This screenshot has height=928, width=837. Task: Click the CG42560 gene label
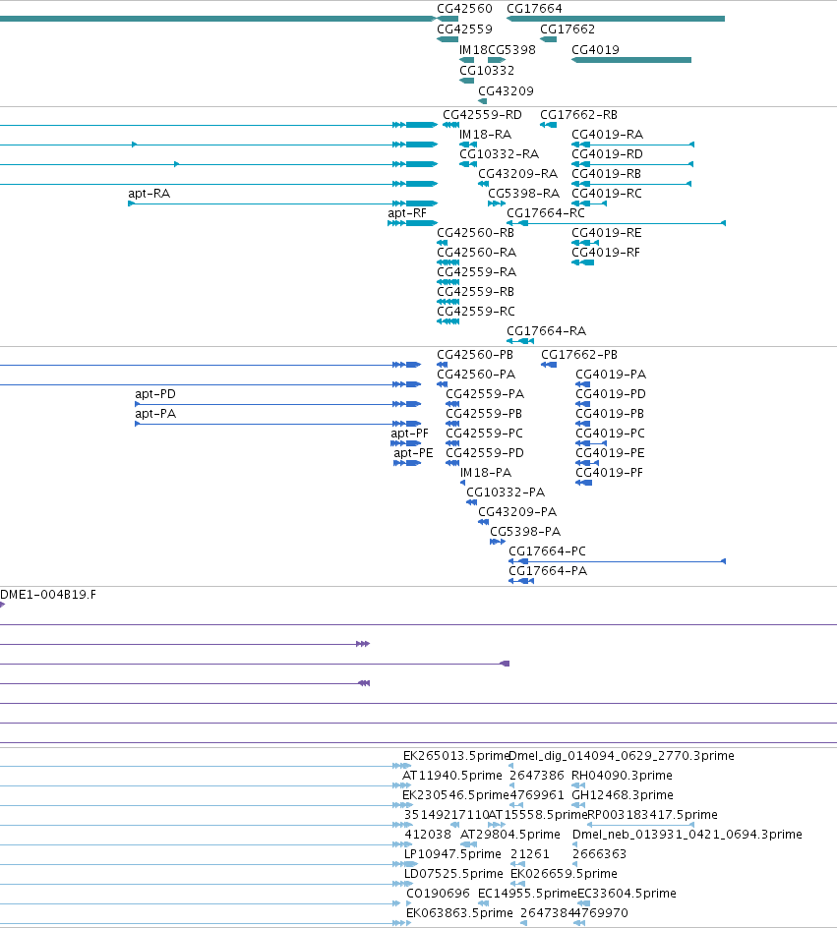point(464,9)
